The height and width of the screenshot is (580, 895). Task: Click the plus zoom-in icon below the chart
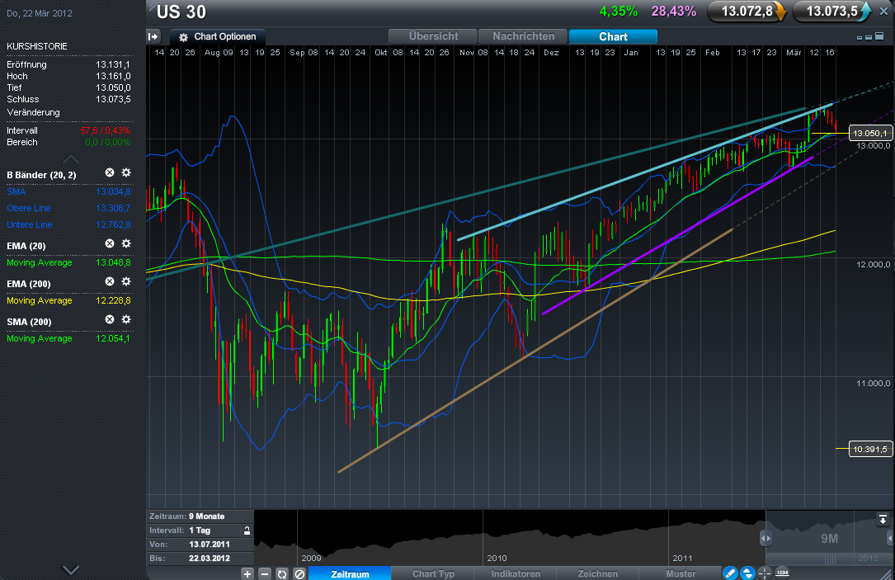pos(247,573)
